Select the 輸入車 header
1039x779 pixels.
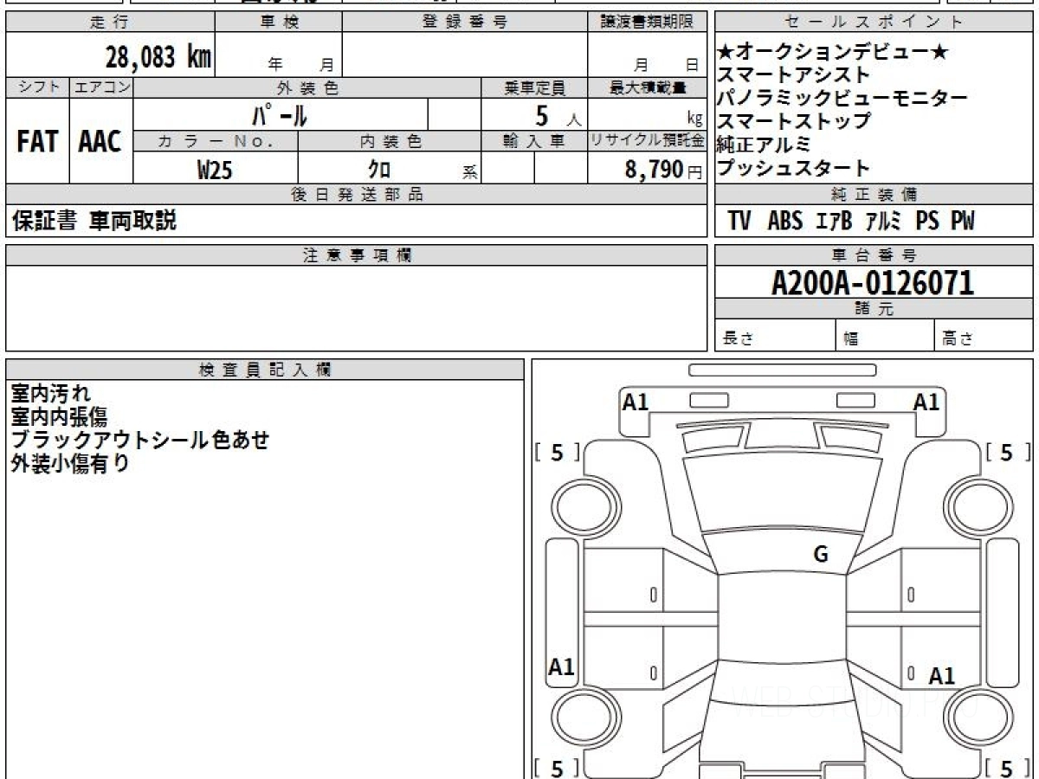[534, 142]
